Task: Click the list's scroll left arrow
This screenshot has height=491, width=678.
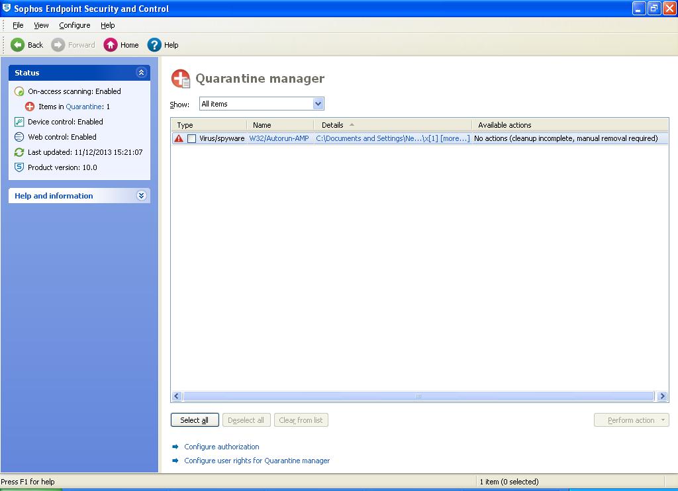Action: coord(176,396)
